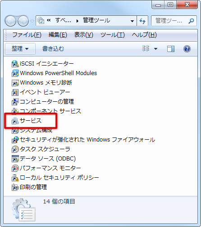The width and height of the screenshot is (201, 227).
Task: Select the パフォーマンス モニター icon
Action: pyautogui.click(x=15, y=168)
